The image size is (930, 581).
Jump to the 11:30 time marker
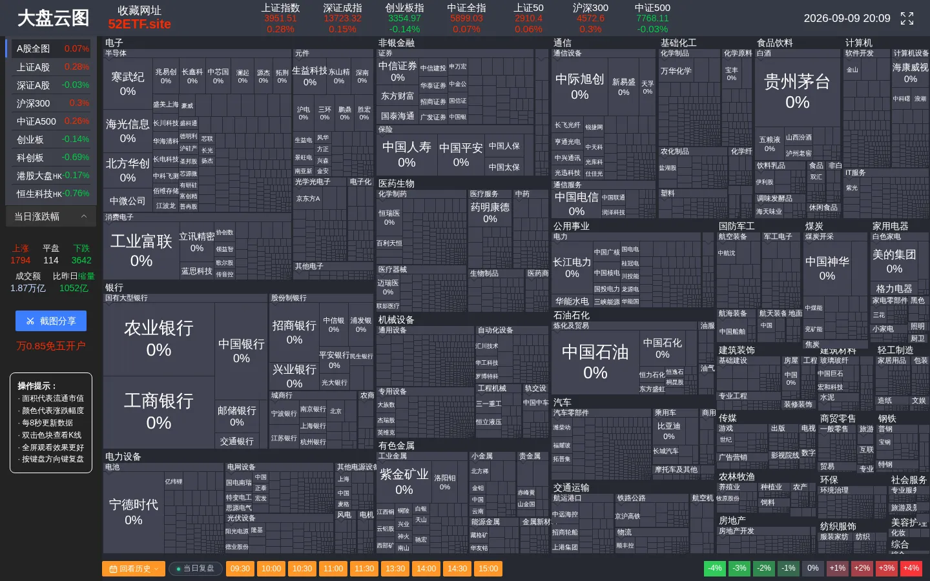point(364,569)
